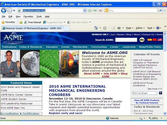Image resolution: width=167 pixels, height=125 pixels.
Task: Click the RSS feeds icon
Action: coord(105,28)
